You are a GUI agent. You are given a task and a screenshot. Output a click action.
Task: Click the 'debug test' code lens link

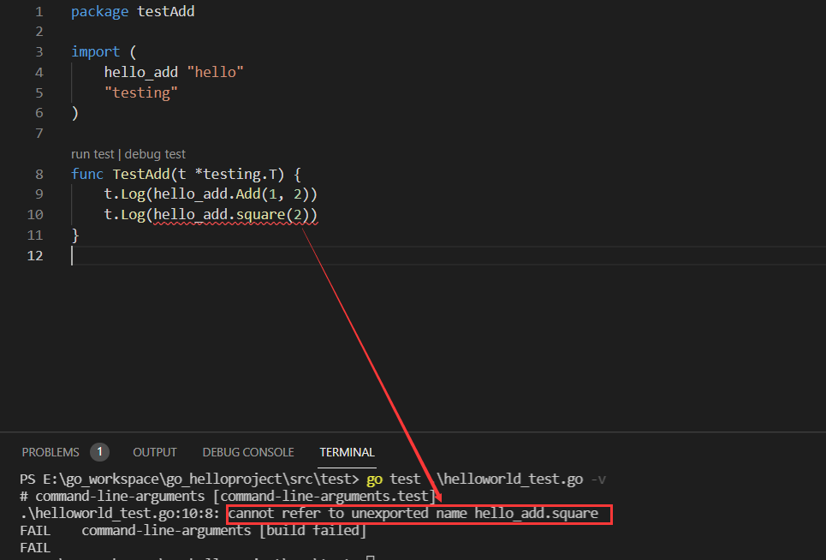point(155,154)
